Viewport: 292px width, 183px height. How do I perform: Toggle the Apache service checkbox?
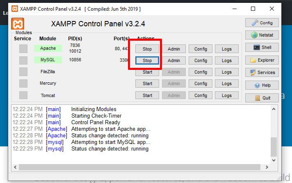pos(23,49)
